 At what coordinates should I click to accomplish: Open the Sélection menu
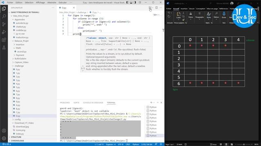click(x=29, y=2)
